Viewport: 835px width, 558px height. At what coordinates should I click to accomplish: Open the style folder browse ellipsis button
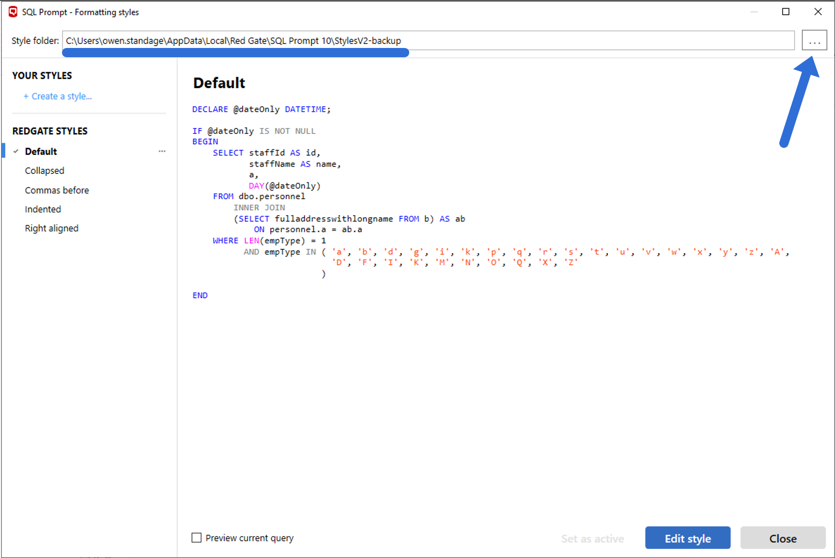pos(814,40)
